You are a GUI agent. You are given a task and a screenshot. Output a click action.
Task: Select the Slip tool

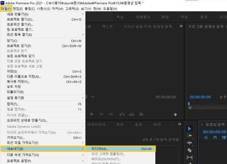190,157
